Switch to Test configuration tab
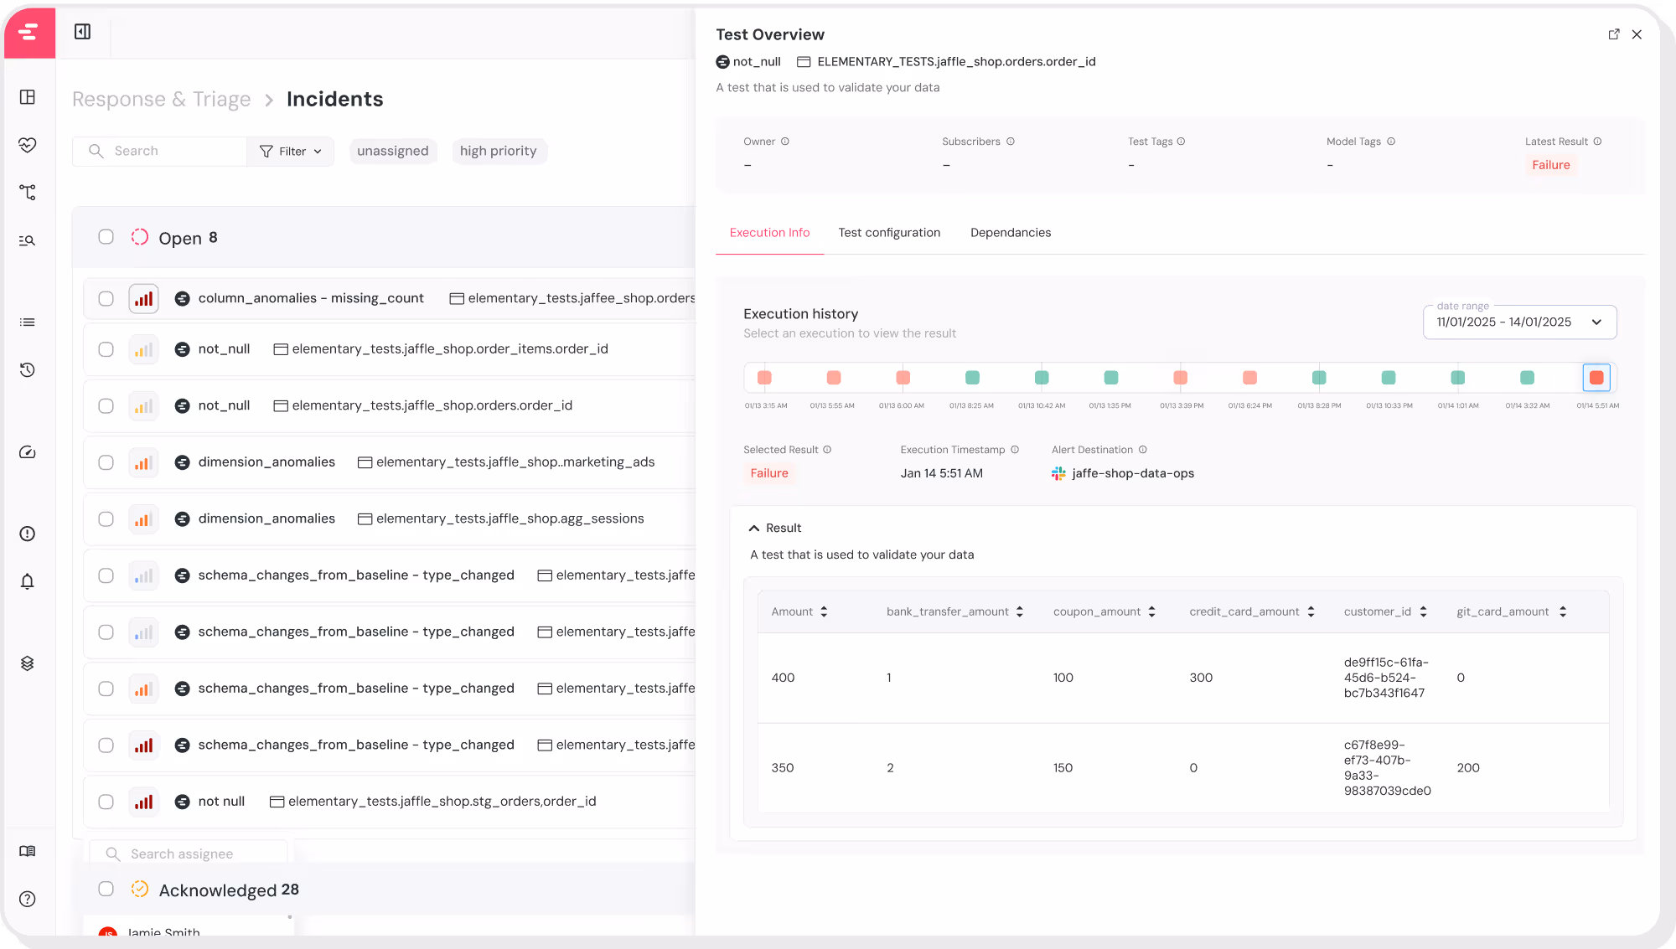The height and width of the screenshot is (949, 1676). click(889, 233)
